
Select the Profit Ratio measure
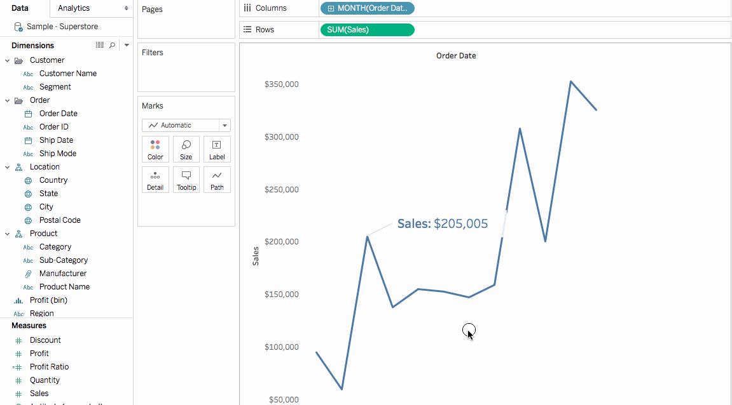[49, 367]
